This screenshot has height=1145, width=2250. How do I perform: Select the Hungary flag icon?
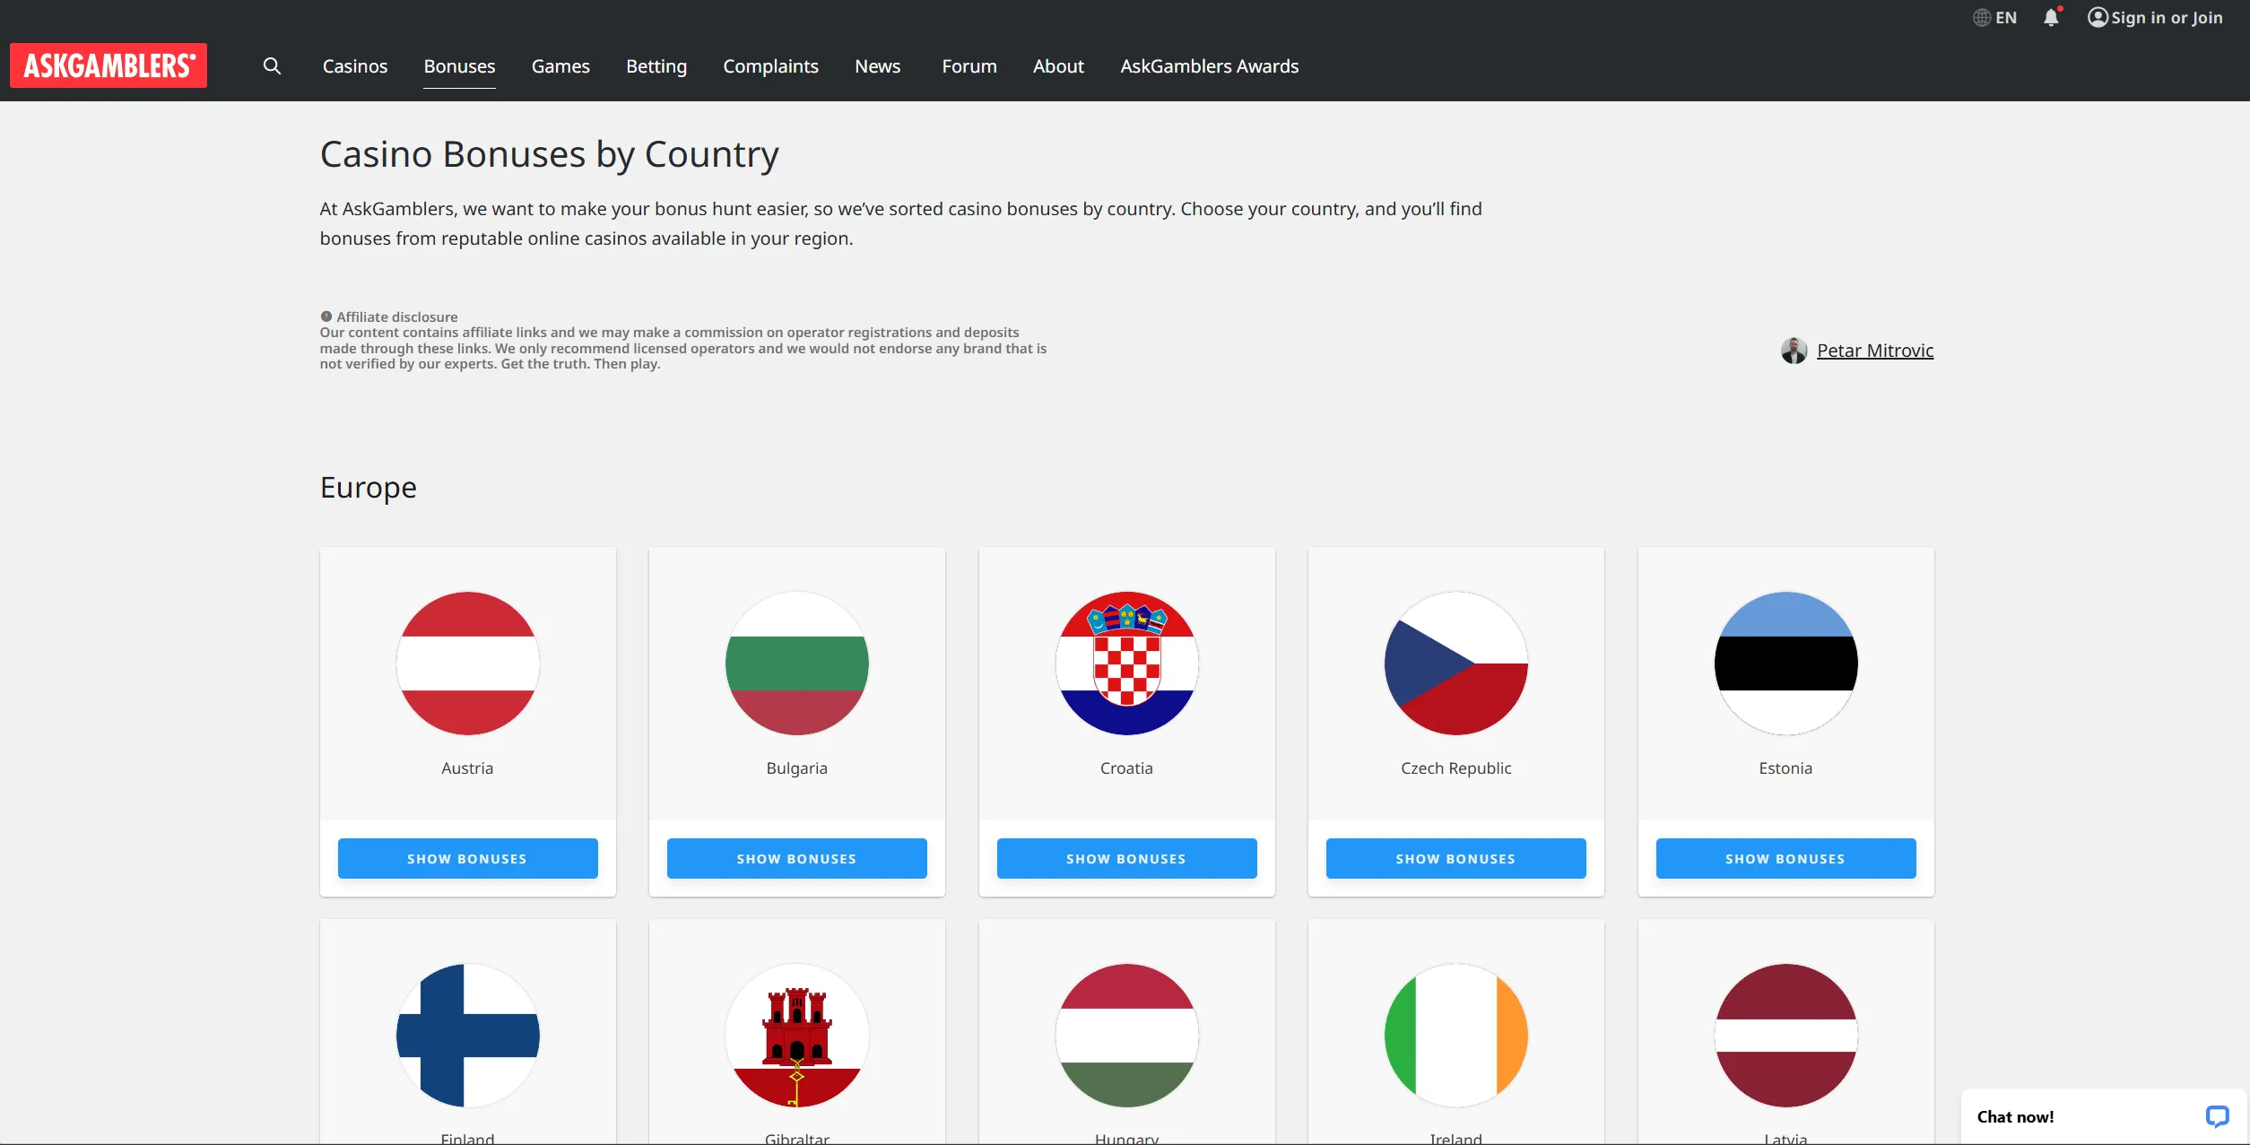pos(1126,1036)
